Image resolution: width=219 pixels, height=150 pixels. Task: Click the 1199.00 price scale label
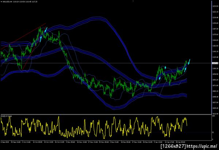pos(215,23)
